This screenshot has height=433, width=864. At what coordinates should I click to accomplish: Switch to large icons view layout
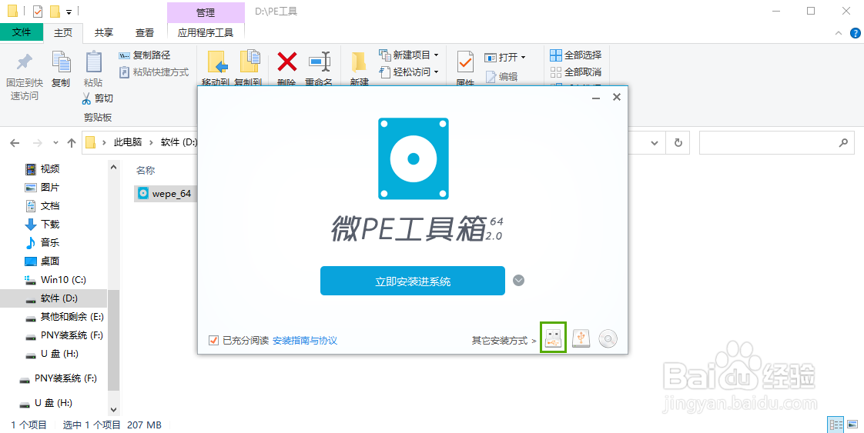tap(853, 425)
